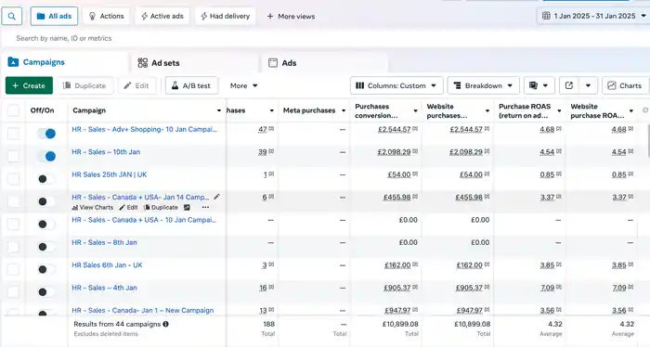The width and height of the screenshot is (650, 347).
Task: Turn on Canada + USA Jan 14 campaign
Action: [x=46, y=201]
